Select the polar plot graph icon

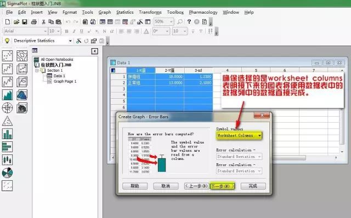click(x=7, y=108)
